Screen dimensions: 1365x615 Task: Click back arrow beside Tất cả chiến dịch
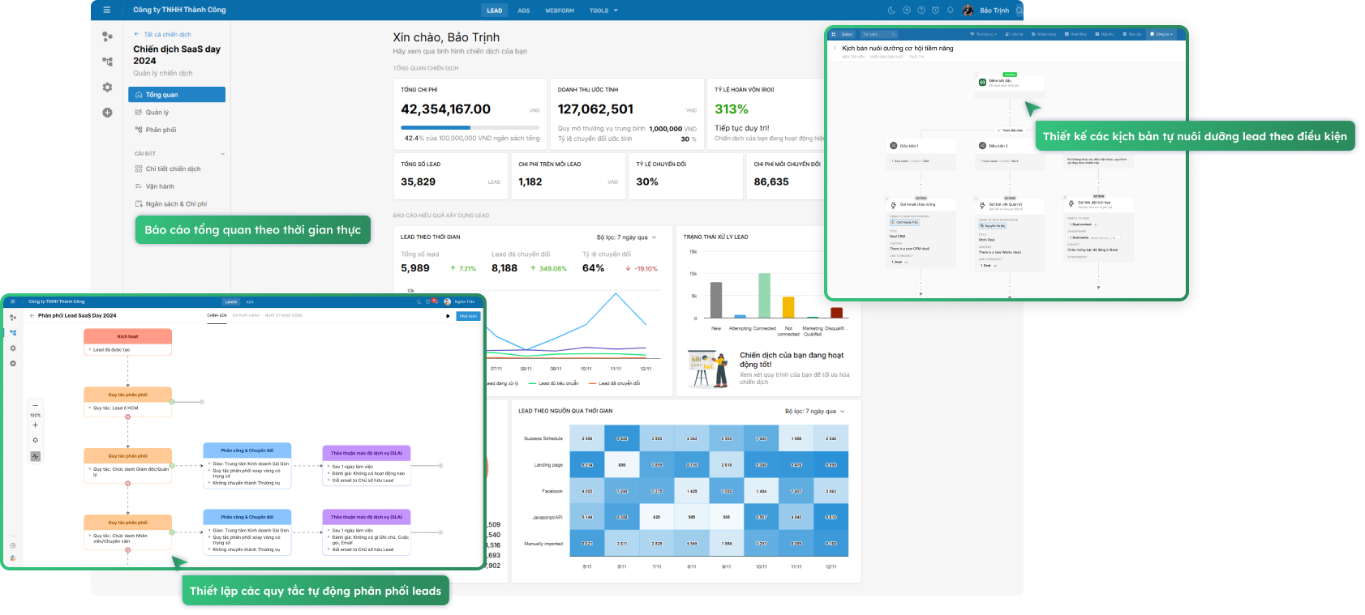coord(136,34)
